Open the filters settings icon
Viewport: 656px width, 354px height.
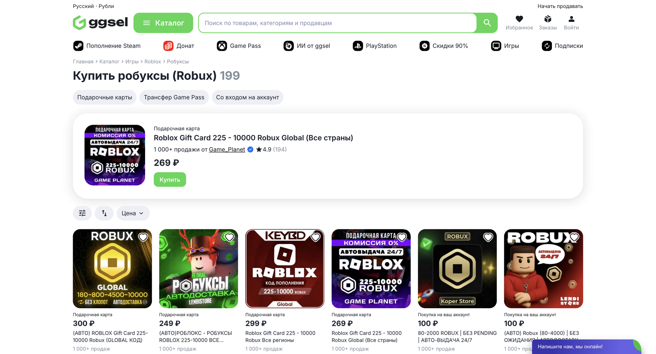coord(82,213)
